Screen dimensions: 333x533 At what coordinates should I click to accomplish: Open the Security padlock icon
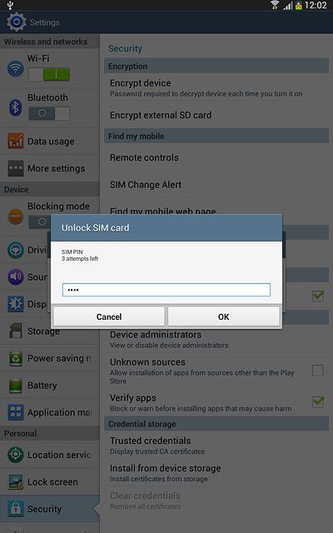click(16, 509)
